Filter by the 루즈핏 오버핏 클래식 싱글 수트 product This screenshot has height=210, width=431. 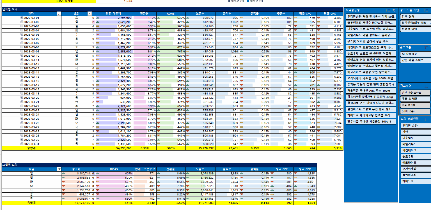[371, 41]
